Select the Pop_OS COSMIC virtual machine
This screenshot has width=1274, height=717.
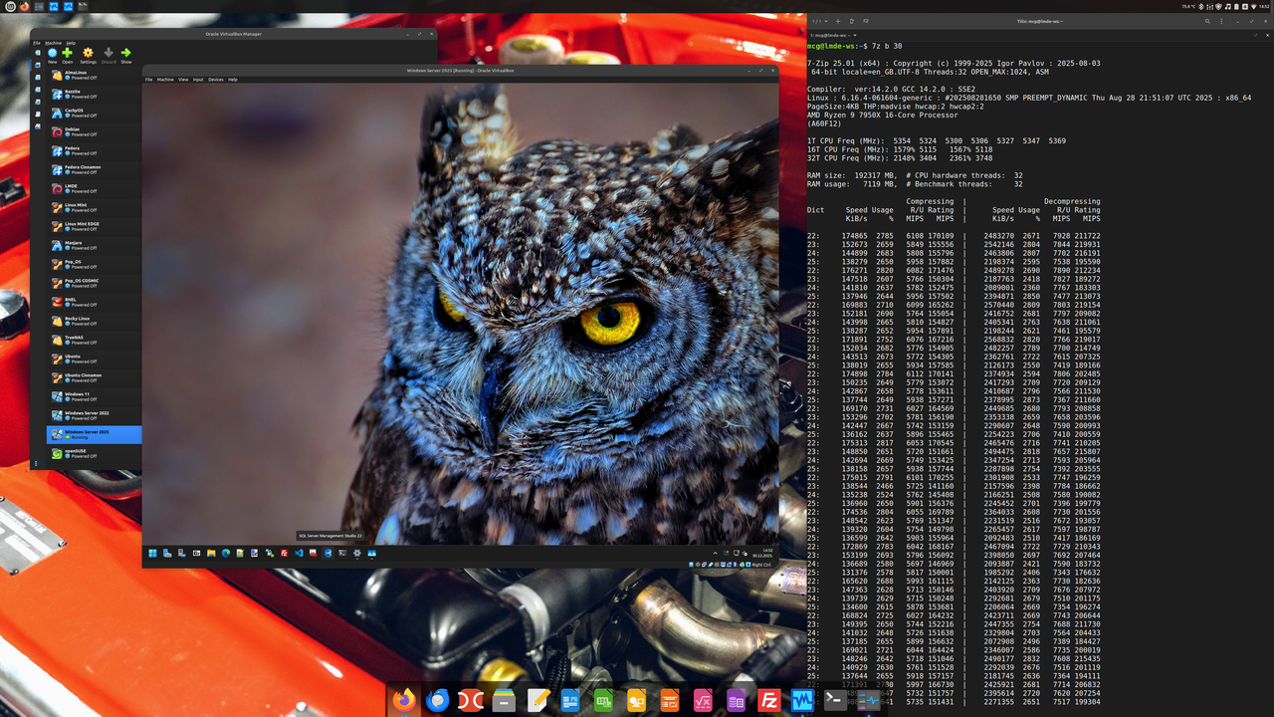pyautogui.click(x=94, y=283)
